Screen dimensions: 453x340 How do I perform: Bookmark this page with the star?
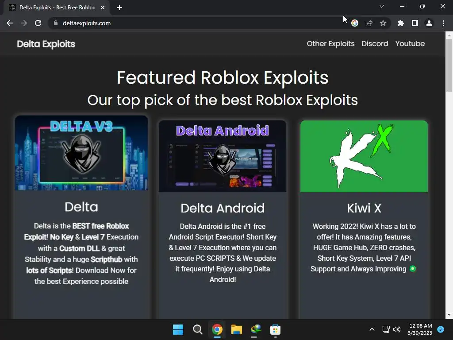tap(383, 23)
